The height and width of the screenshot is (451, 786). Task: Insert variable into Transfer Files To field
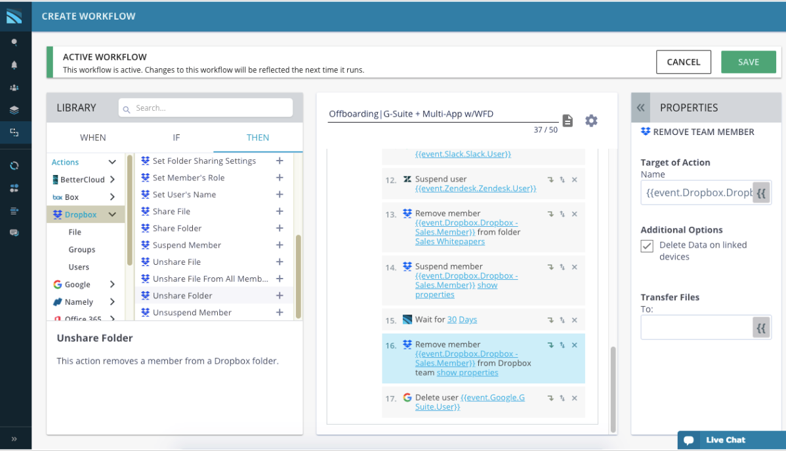tap(761, 328)
